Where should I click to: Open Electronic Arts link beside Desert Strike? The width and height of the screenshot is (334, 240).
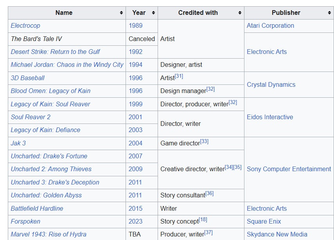(267, 52)
